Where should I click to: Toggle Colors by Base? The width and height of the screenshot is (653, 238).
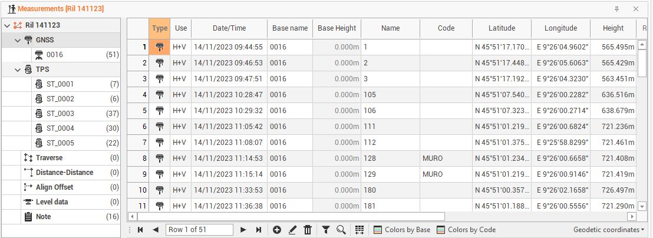402,230
